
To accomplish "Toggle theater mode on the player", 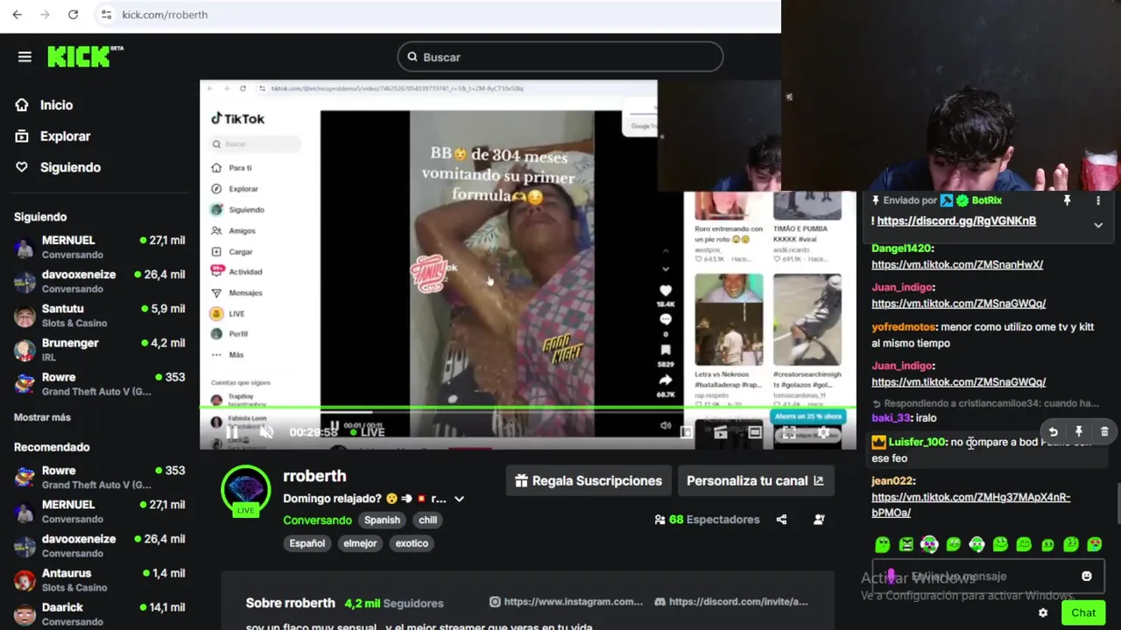I will pos(755,432).
